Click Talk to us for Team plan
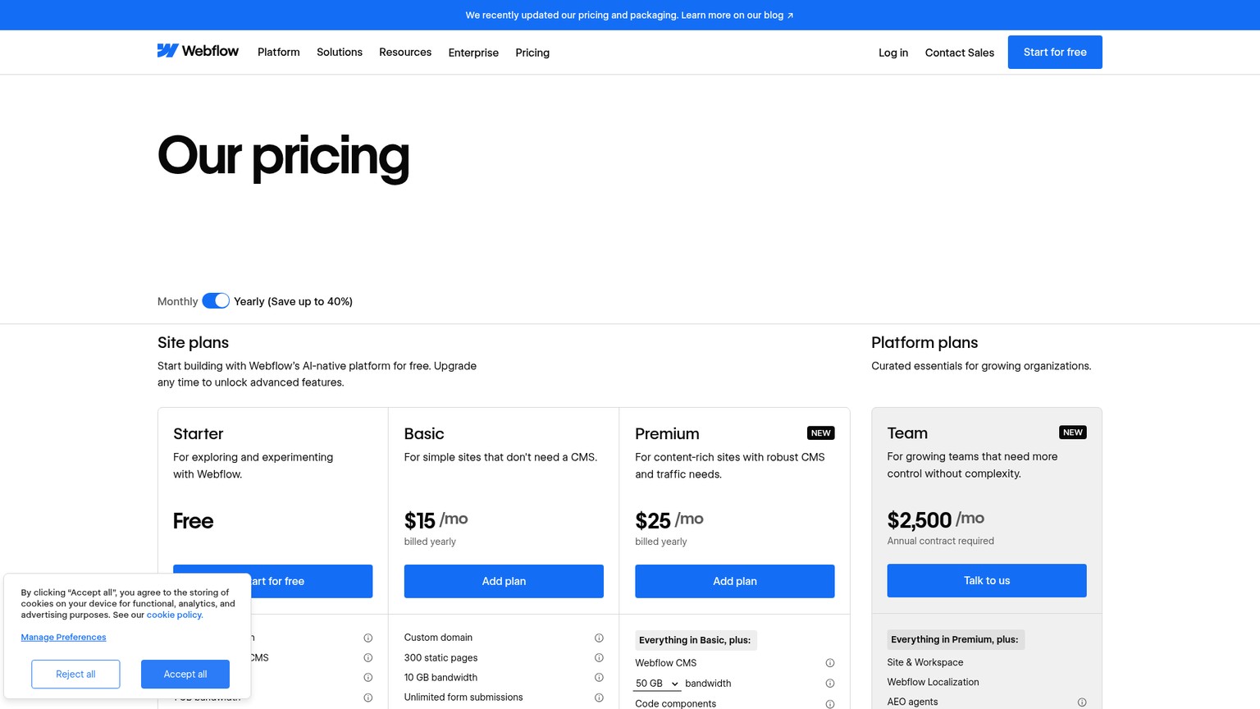 click(x=987, y=580)
